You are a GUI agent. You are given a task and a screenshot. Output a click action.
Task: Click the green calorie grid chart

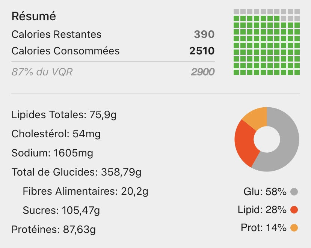[266, 42]
